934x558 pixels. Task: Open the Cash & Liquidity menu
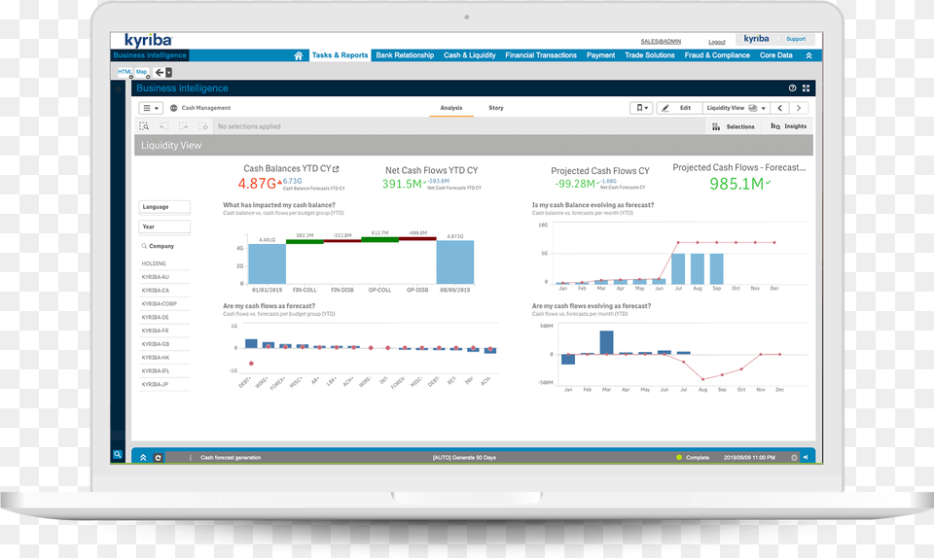click(470, 55)
